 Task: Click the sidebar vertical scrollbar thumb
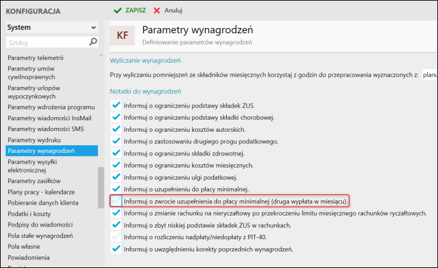coord(101,187)
